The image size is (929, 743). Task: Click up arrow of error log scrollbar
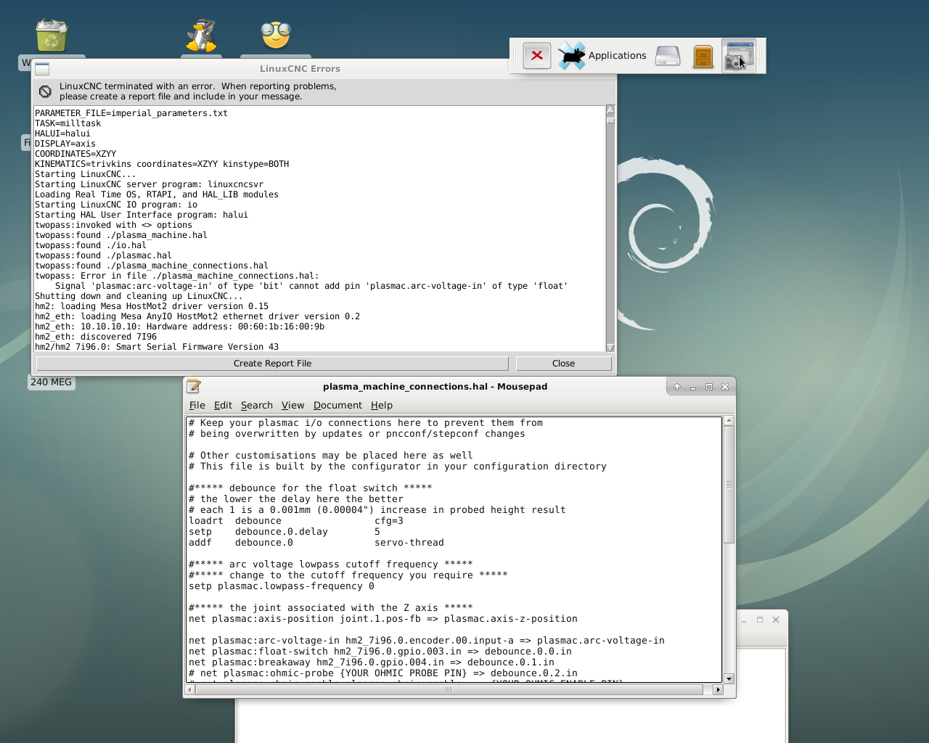click(x=610, y=110)
